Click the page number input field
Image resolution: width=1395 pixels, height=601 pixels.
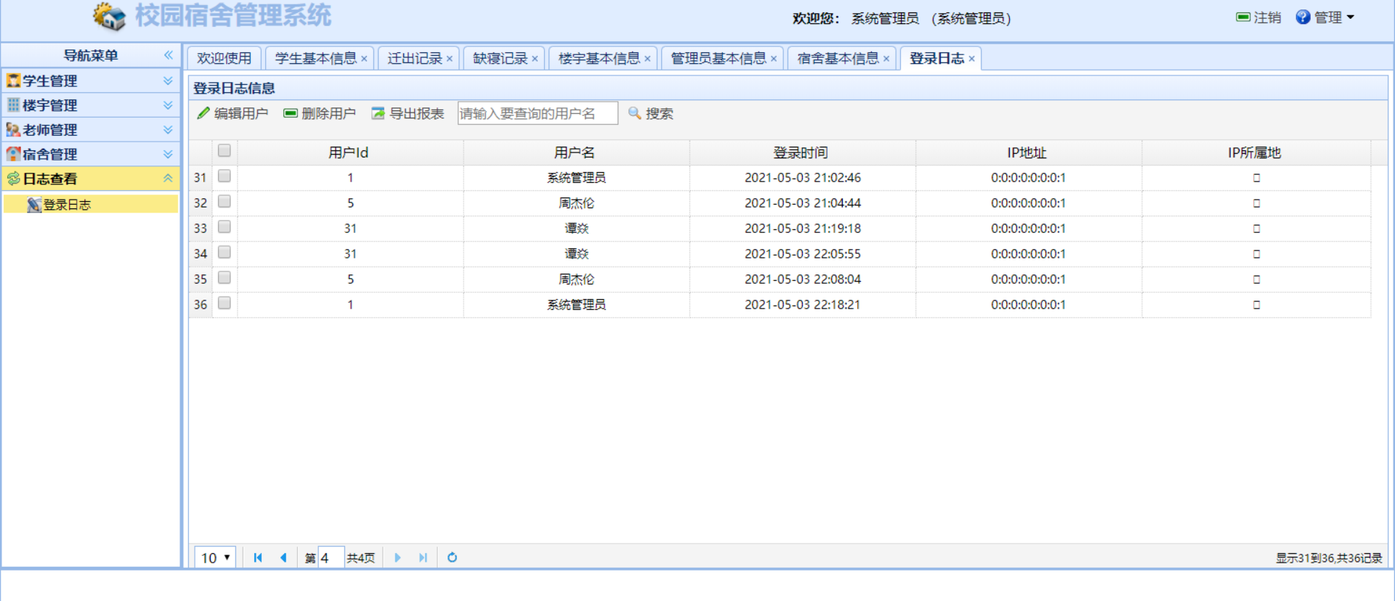click(x=331, y=557)
